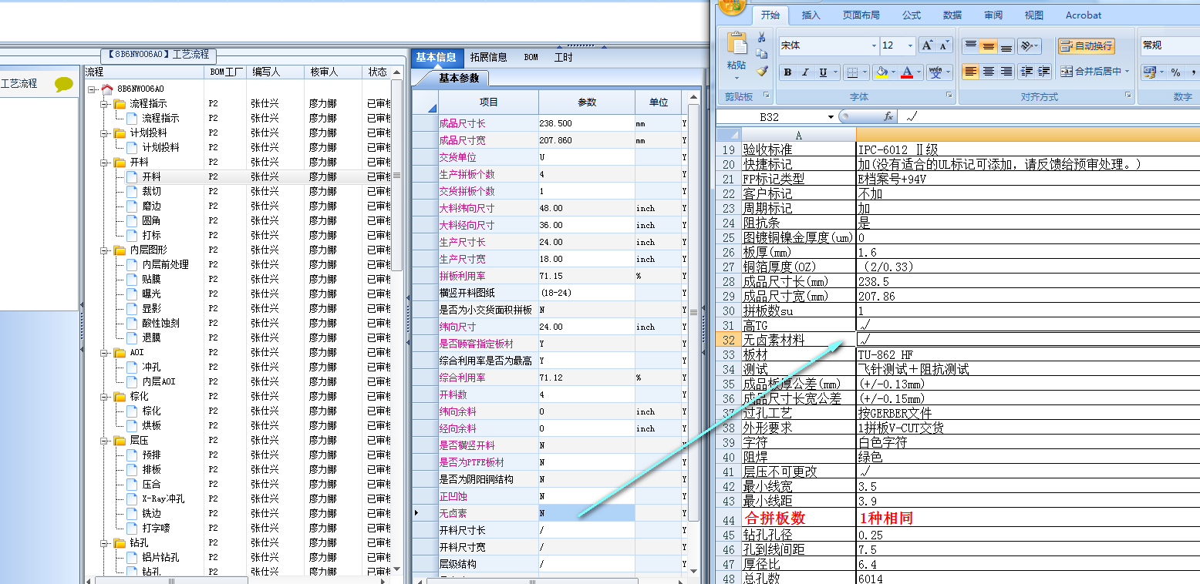Align cell text right

1006,72
